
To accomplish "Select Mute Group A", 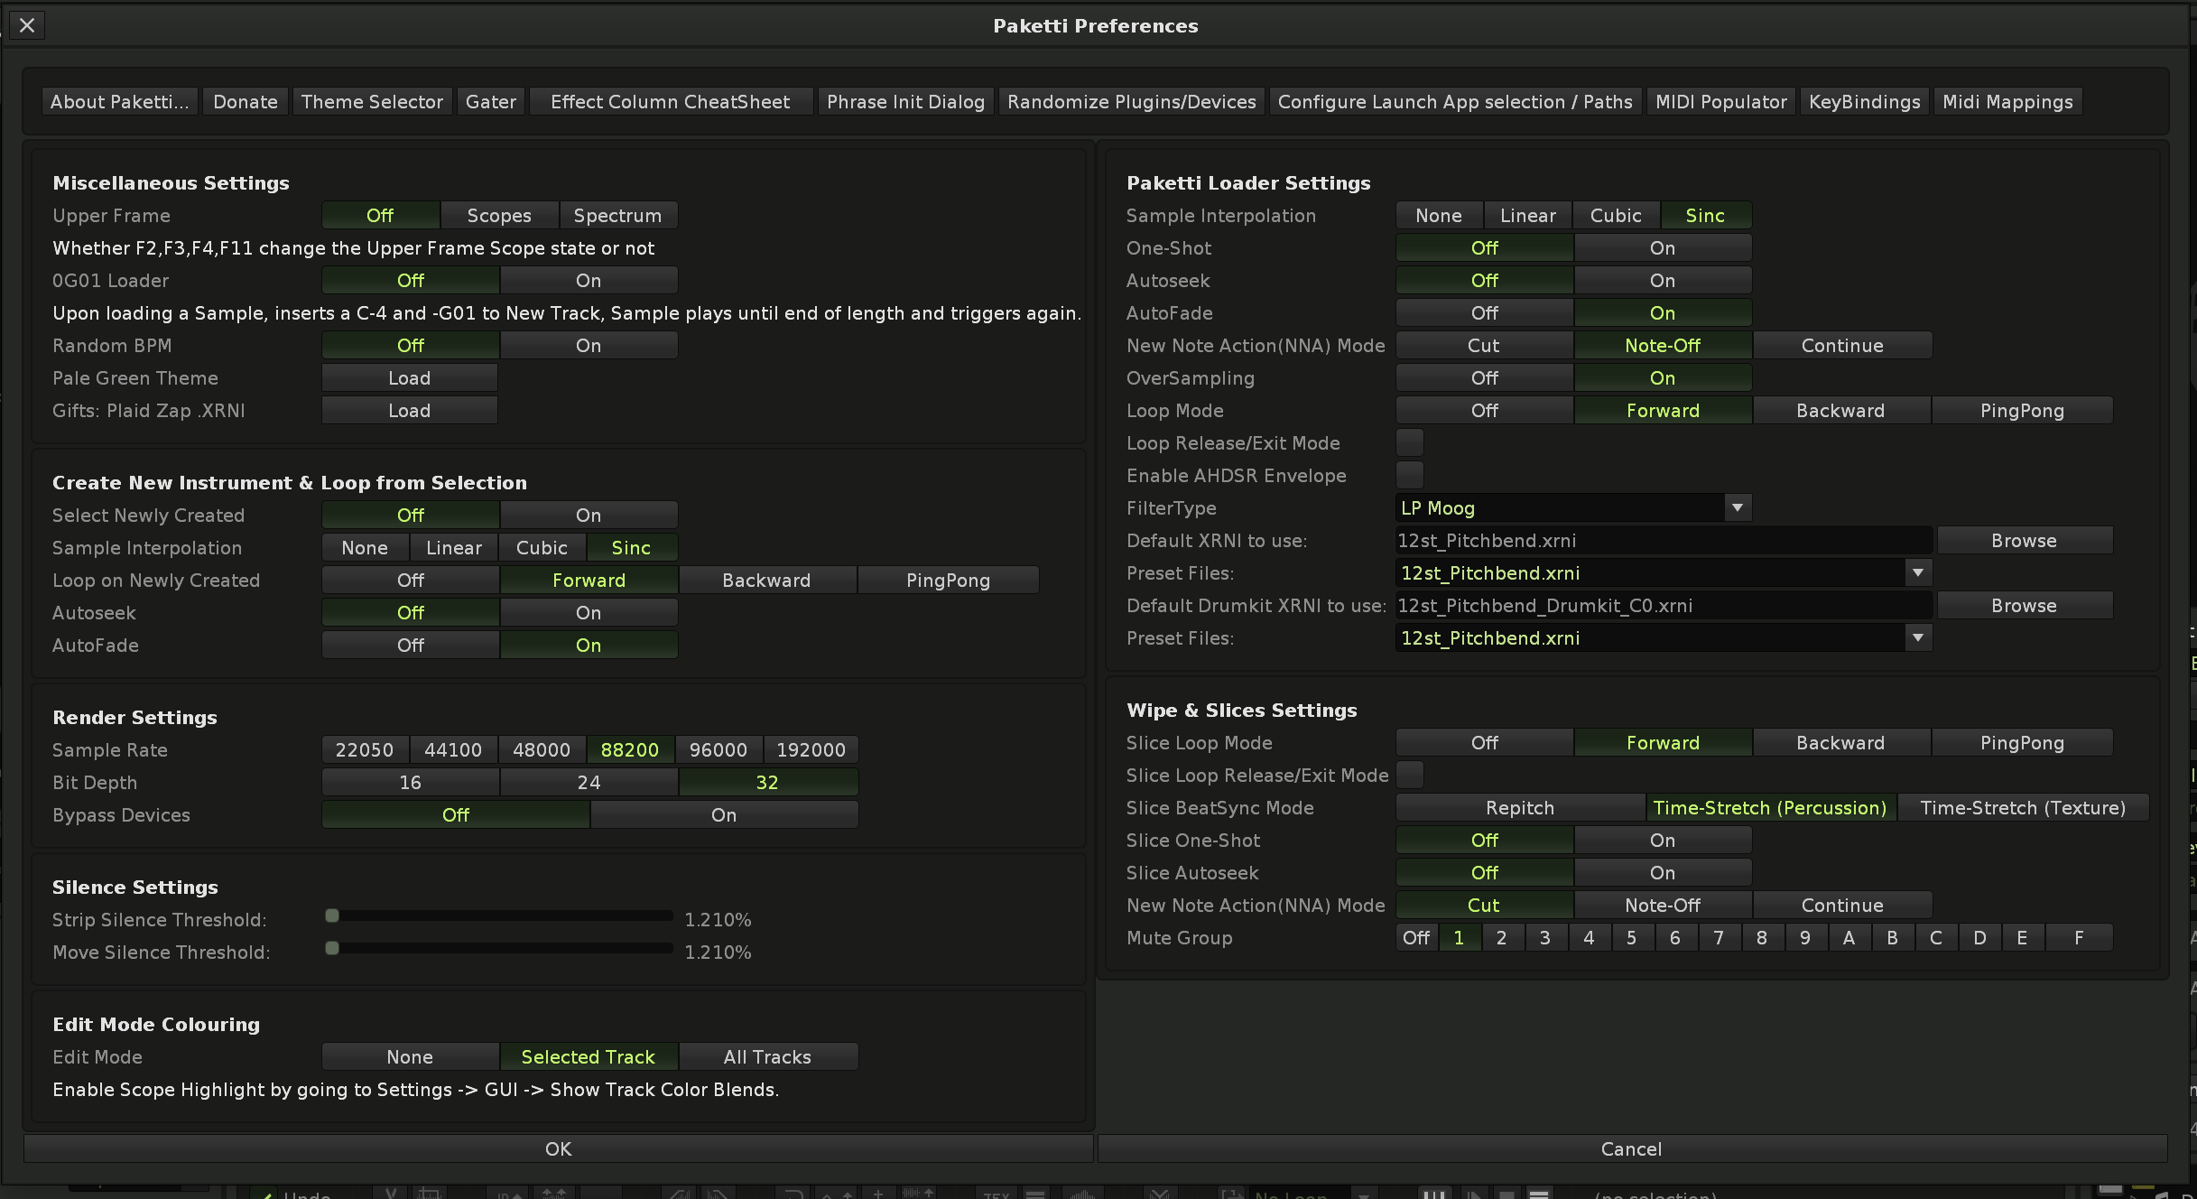I will [1849, 937].
